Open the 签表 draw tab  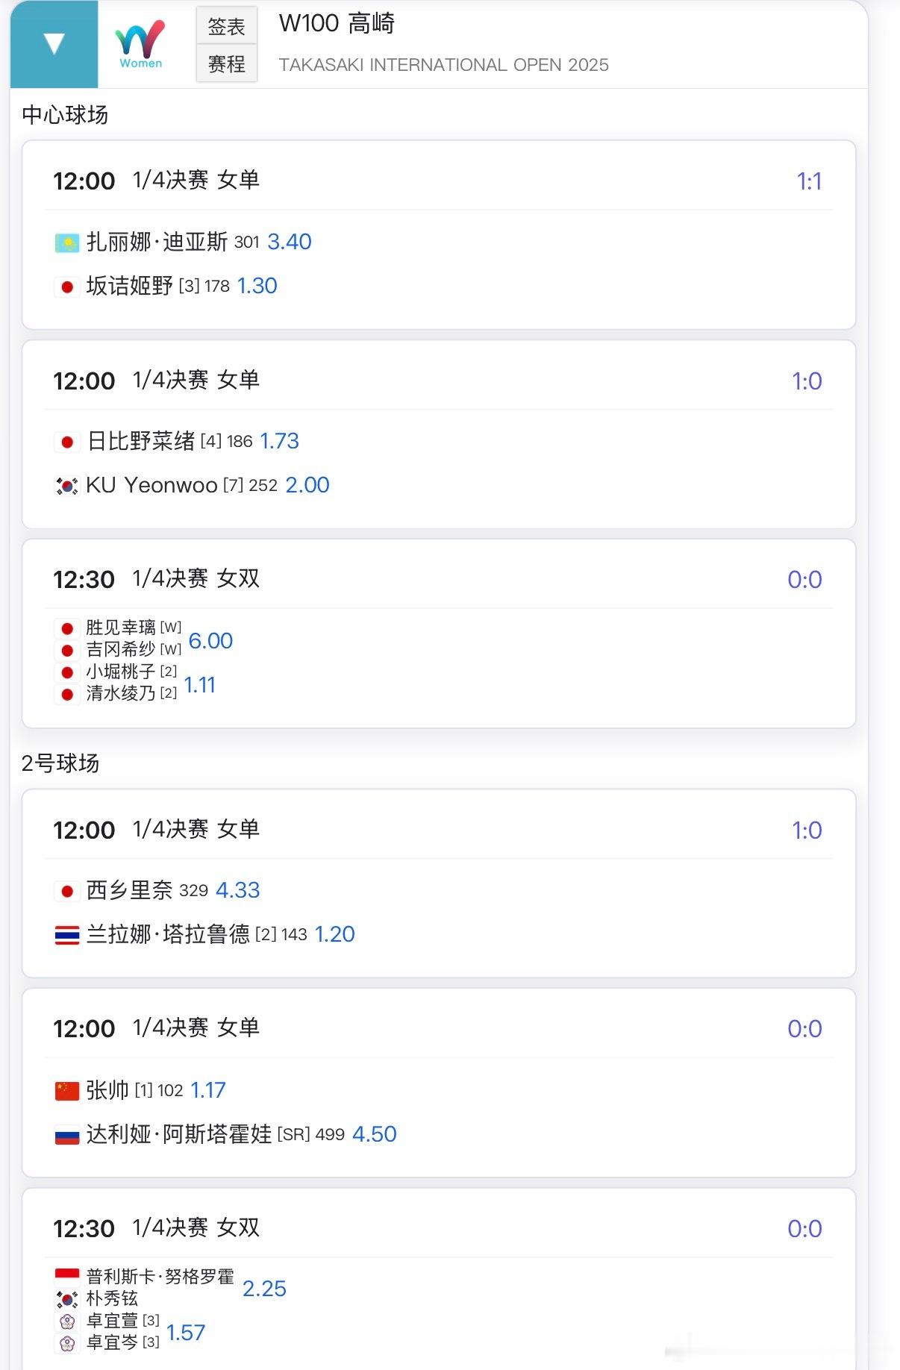226,27
